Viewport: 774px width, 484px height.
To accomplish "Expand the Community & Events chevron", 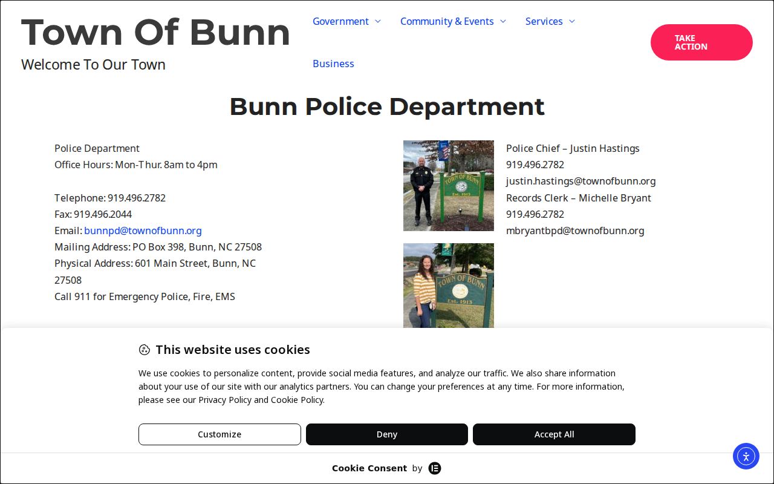I will [503, 21].
